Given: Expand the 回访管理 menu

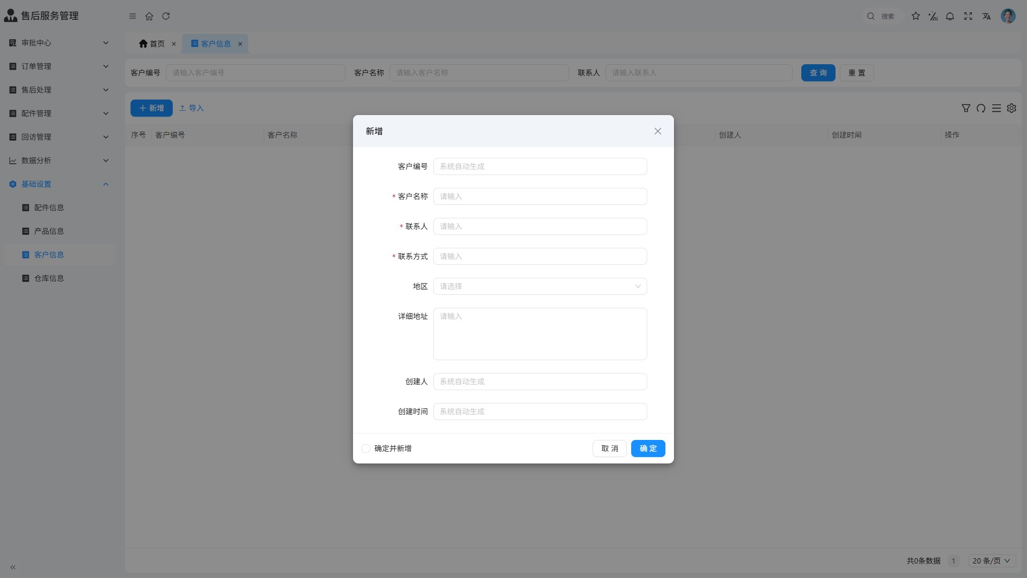Looking at the screenshot, I should pos(59,137).
